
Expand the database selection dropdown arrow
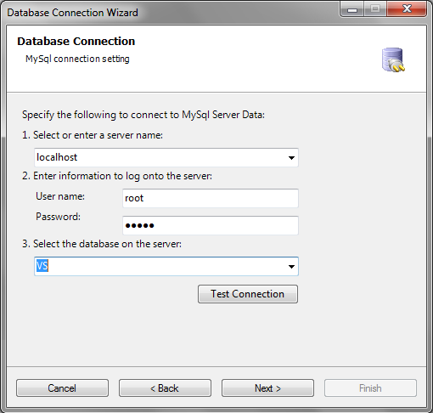coord(291,266)
